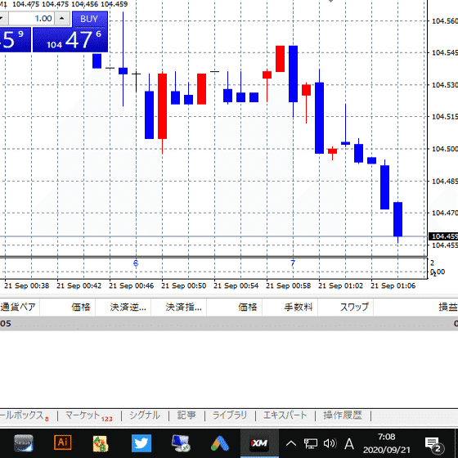Click the 104.470 price axis label
Viewport: 458px width, 458px height.
pos(445,213)
